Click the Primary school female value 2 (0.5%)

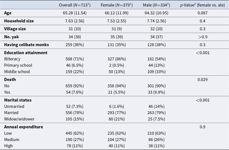[x=117, y=65]
